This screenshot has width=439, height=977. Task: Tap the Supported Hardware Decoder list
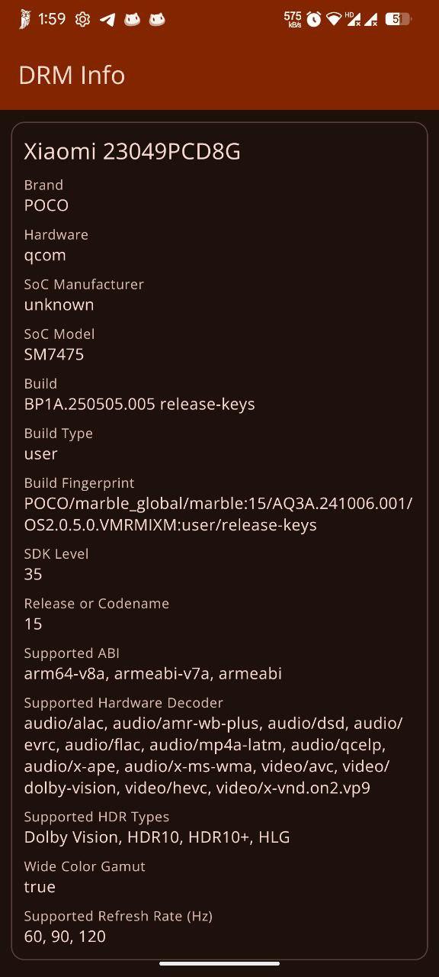213,755
